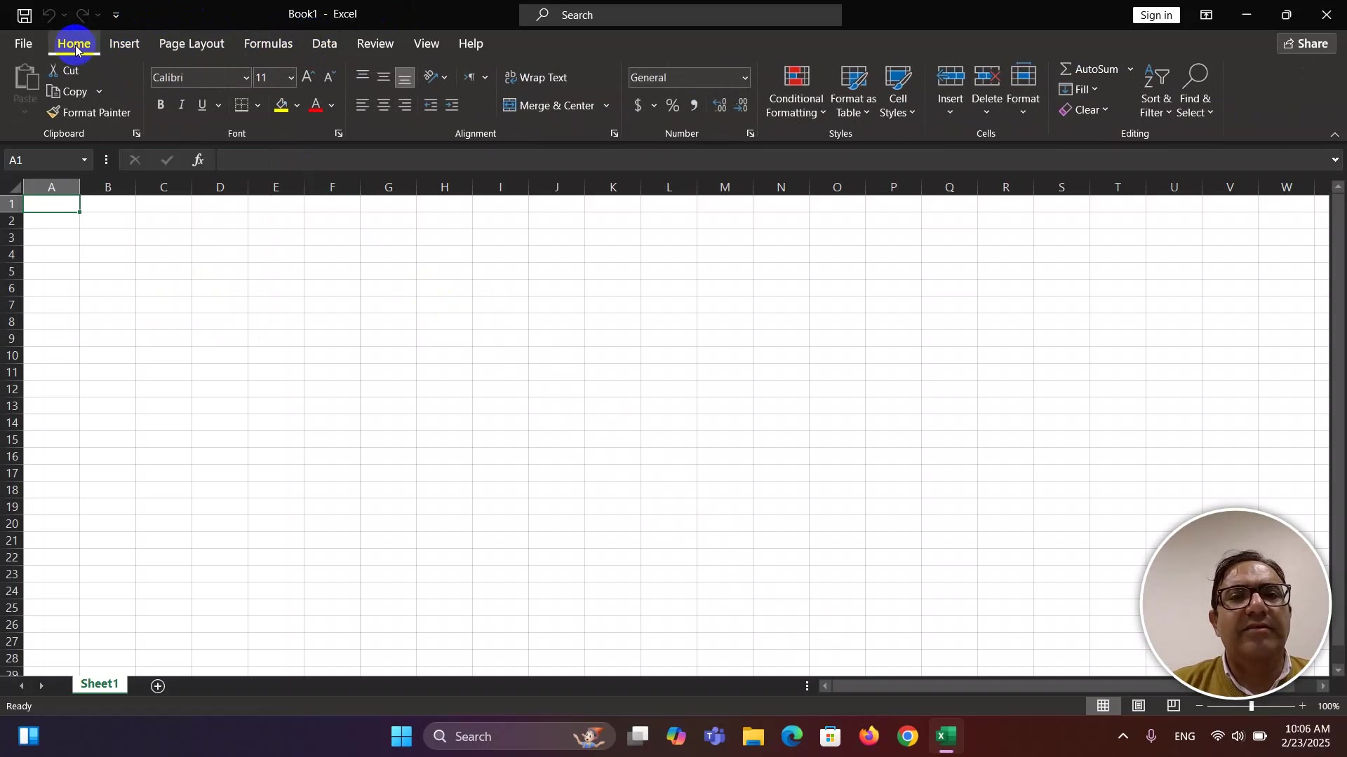Toggle Bold formatting
Image resolution: width=1347 pixels, height=757 pixels.
161,105
